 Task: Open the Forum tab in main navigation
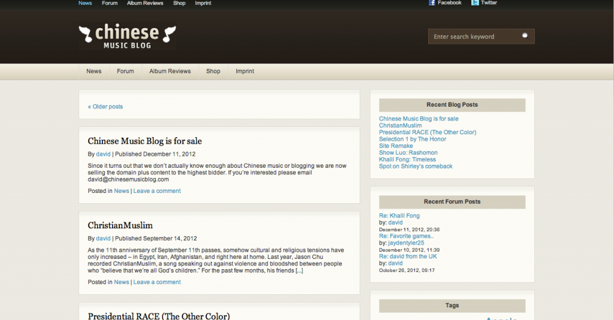pyautogui.click(x=125, y=71)
